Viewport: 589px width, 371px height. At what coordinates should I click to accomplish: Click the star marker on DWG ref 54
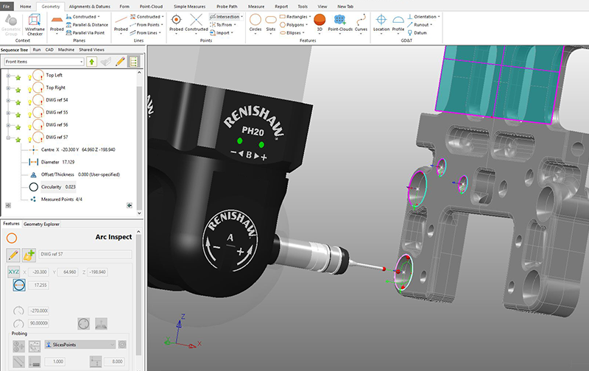(18, 102)
